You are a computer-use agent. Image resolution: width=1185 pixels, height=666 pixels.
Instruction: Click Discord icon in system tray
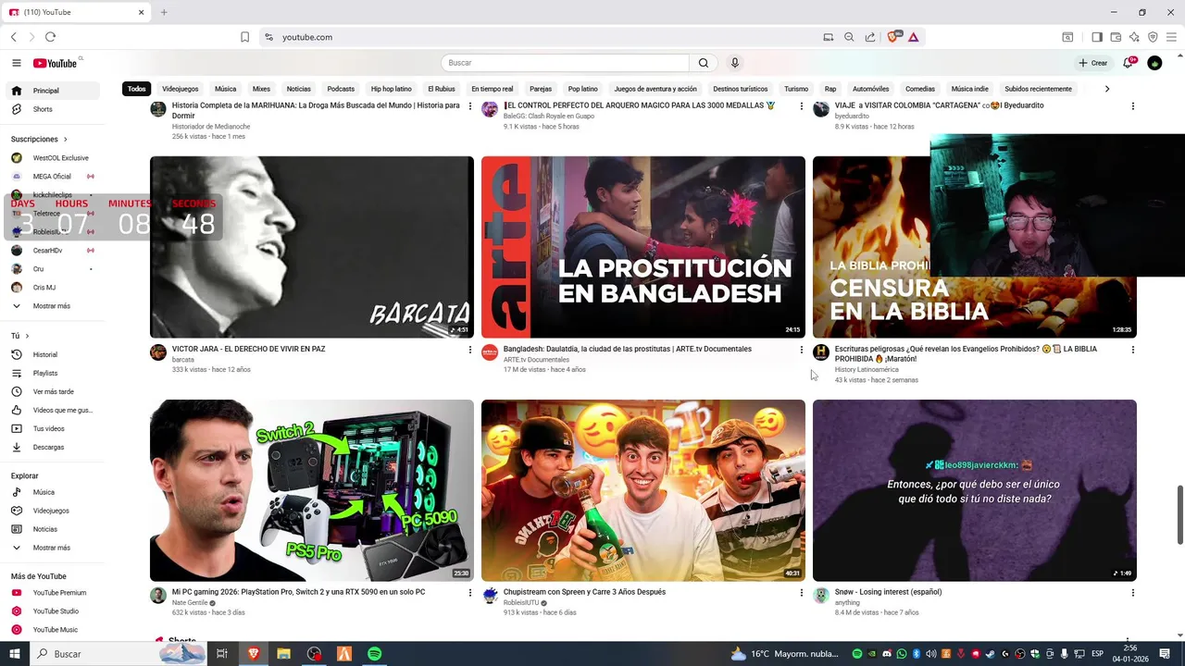tap(886, 654)
